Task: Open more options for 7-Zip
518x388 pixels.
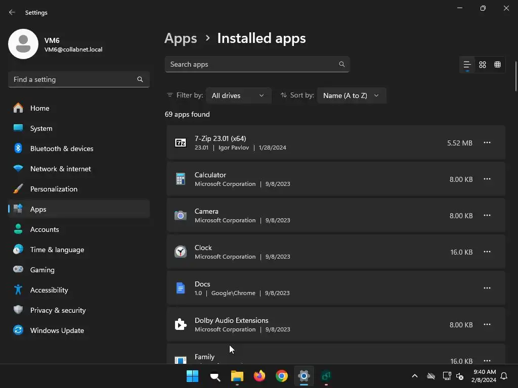Action: (x=487, y=143)
